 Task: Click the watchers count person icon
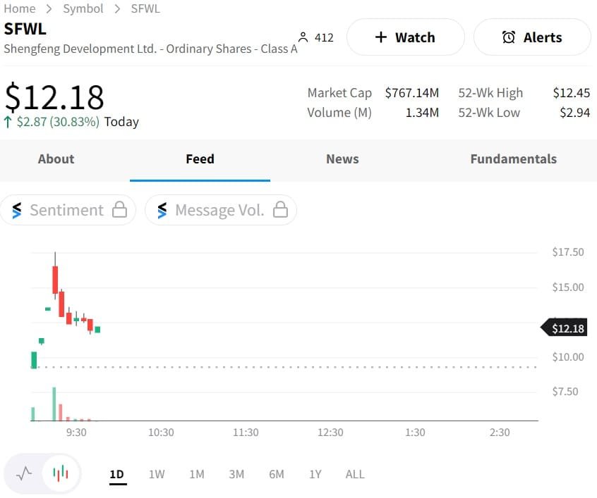click(x=303, y=37)
